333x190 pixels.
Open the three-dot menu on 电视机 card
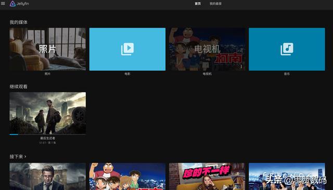pyautogui.click(x=241, y=67)
